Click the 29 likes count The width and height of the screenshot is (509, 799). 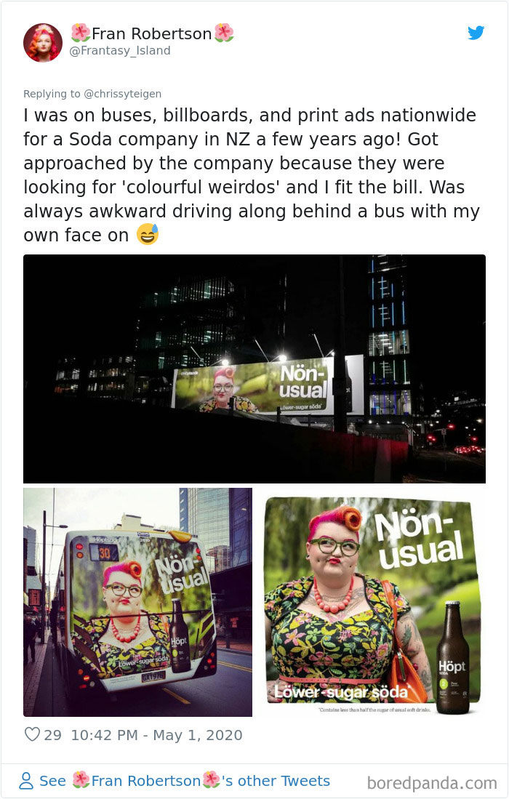point(52,735)
